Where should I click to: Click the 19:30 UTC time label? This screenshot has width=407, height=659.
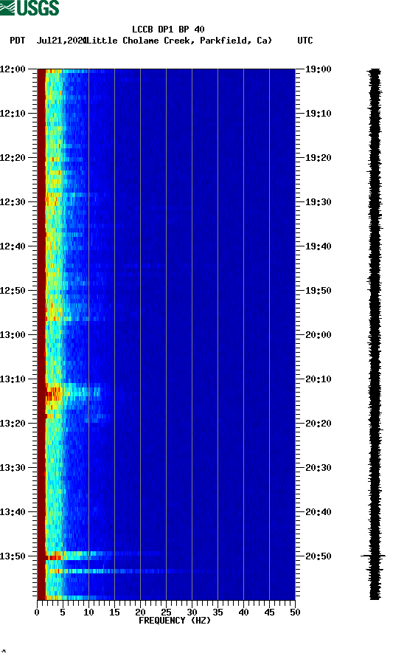coord(318,201)
